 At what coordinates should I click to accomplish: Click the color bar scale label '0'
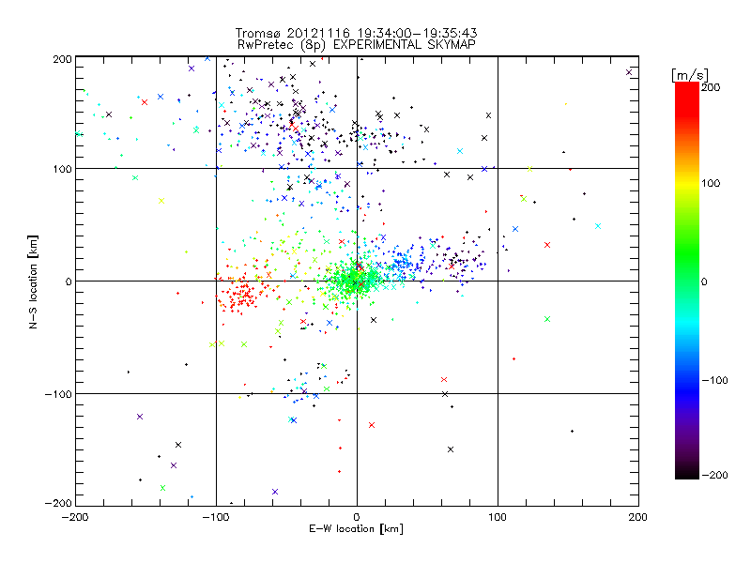(x=704, y=281)
